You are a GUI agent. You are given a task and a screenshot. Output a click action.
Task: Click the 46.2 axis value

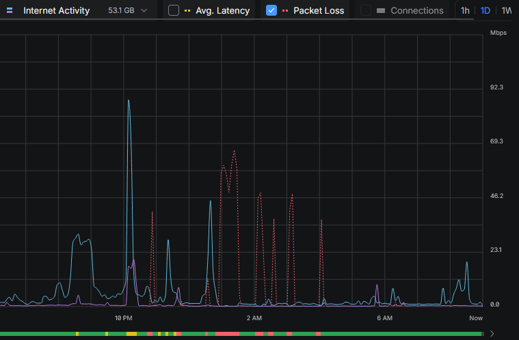pyautogui.click(x=496, y=196)
